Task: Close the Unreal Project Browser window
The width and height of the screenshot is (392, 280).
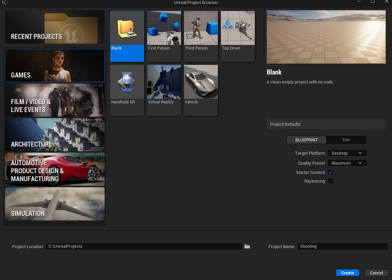Action: (x=386, y=2)
